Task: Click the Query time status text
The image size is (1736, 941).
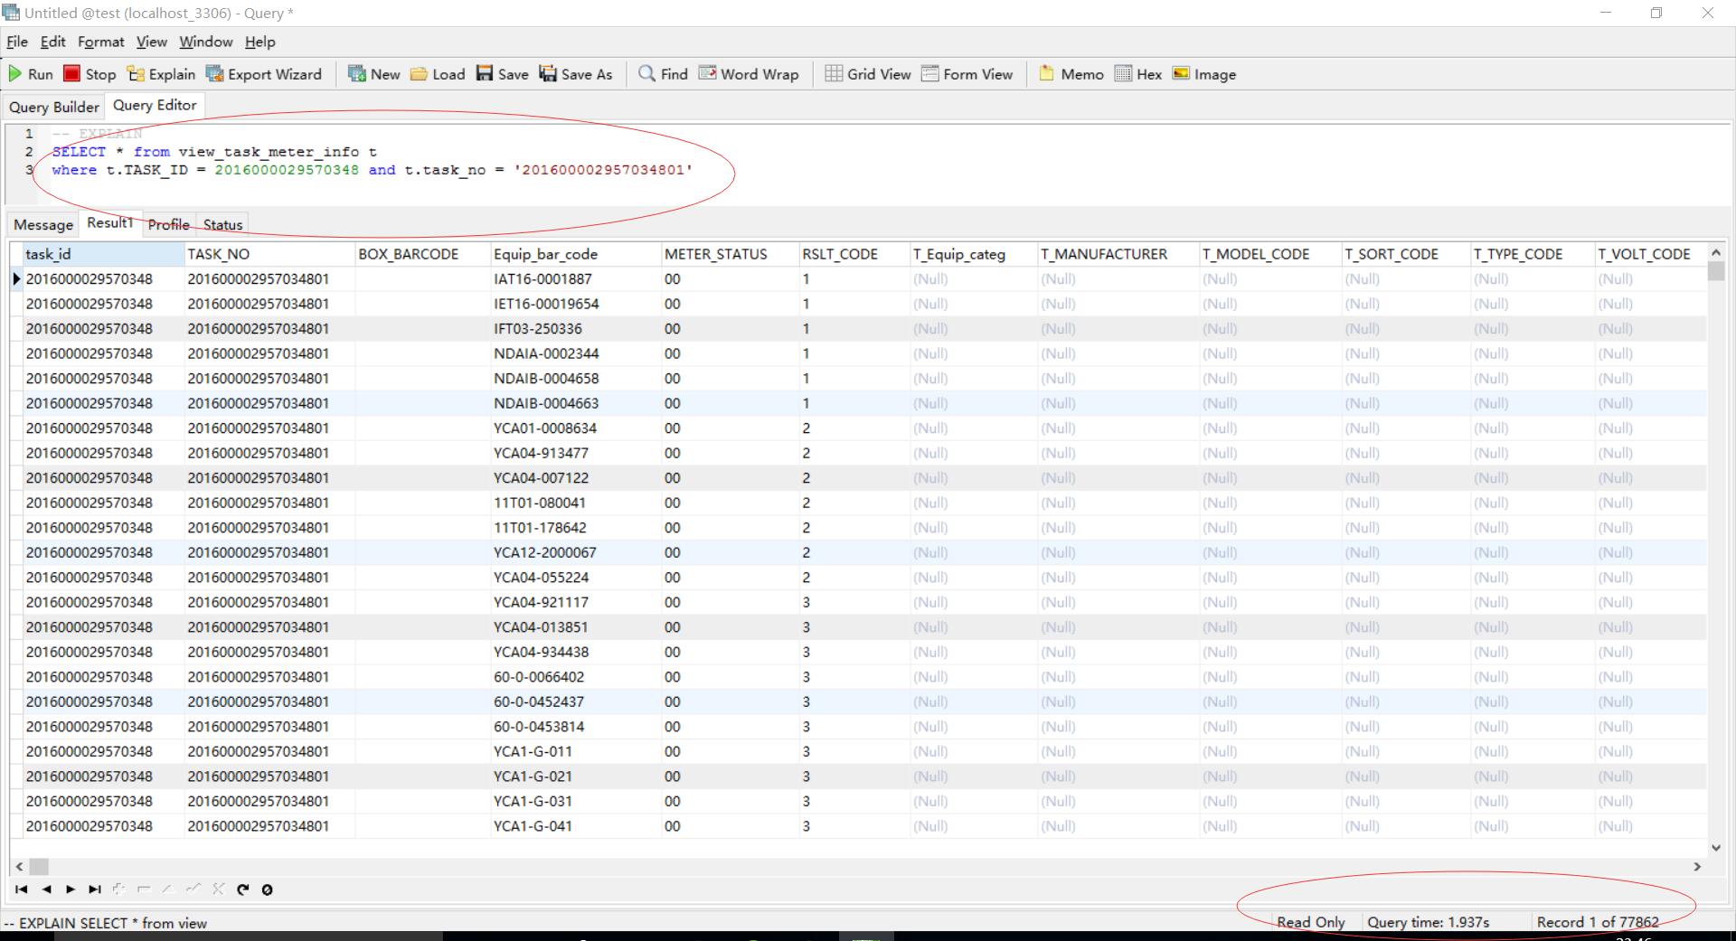Action: click(x=1428, y=922)
